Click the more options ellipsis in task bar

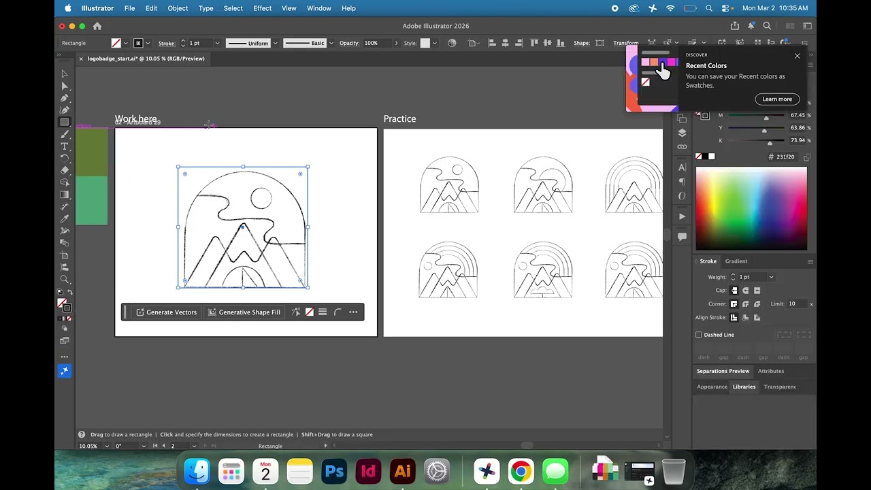(x=353, y=312)
